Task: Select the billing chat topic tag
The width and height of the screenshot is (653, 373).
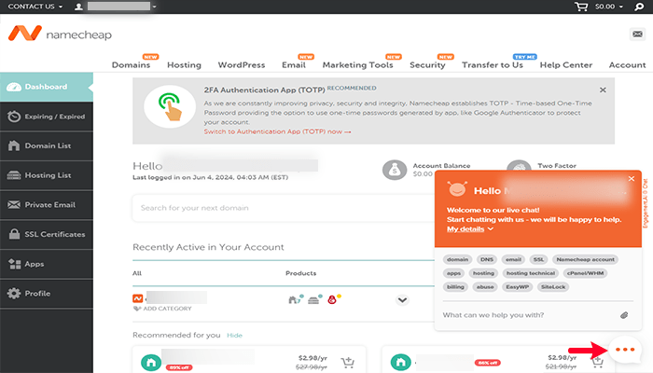Action: click(x=455, y=287)
